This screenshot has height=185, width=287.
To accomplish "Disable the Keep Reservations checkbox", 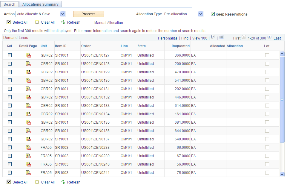I will (x=213, y=14).
